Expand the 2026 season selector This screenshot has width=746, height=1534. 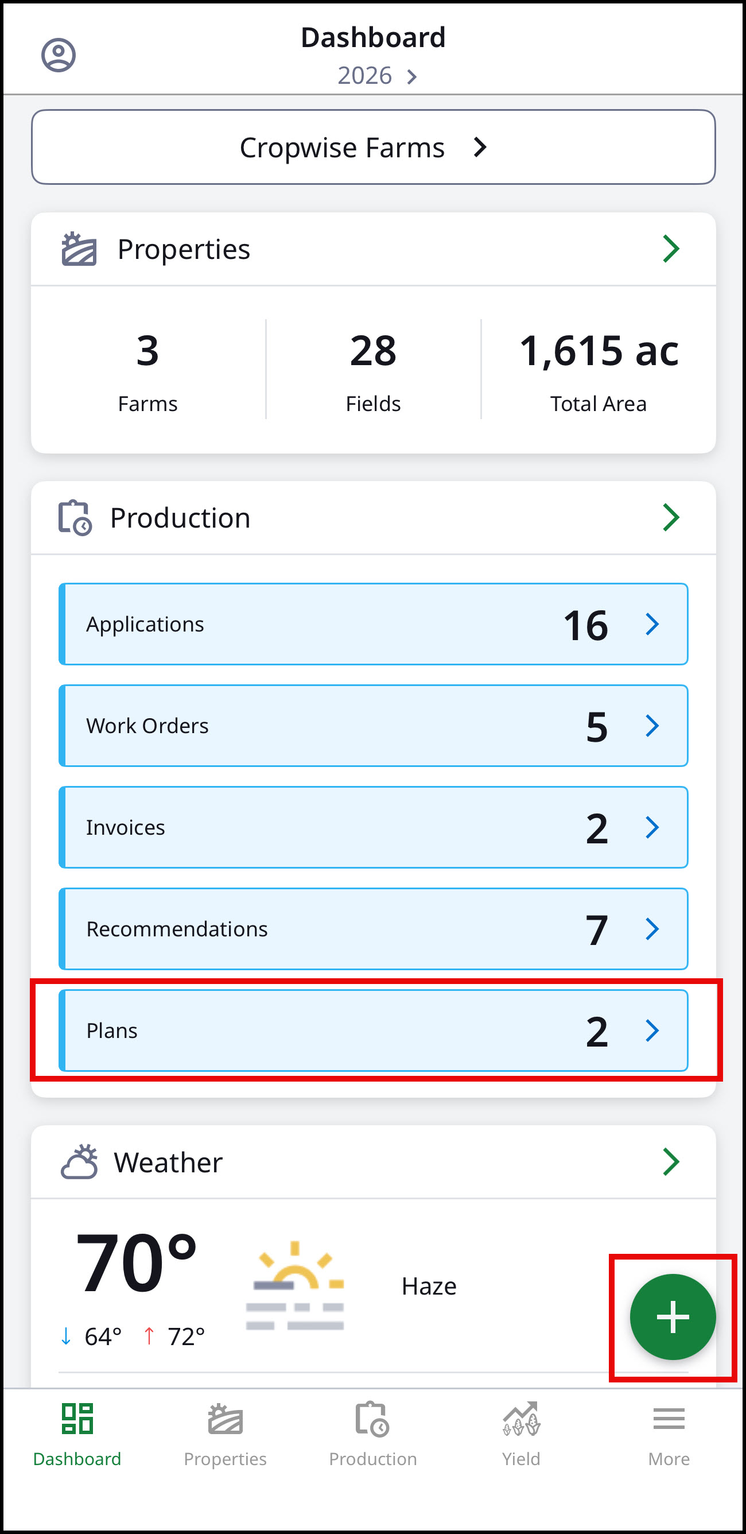coord(377,76)
